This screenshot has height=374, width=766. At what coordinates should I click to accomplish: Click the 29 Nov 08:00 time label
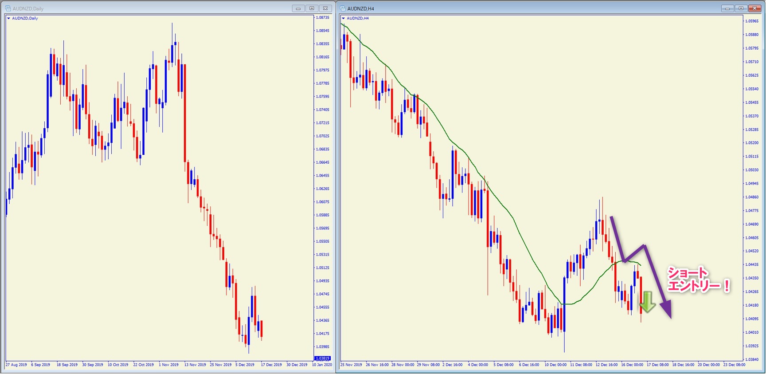[428, 365]
